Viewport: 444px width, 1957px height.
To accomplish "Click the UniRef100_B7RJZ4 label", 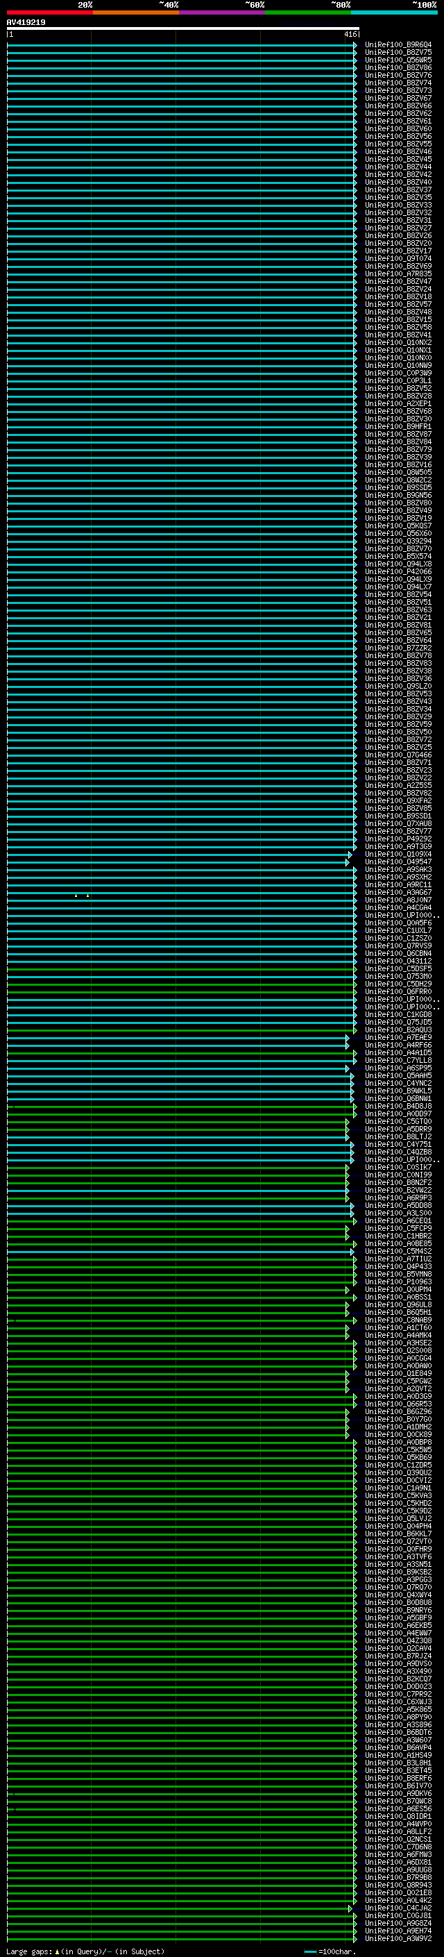I will coord(398,1656).
